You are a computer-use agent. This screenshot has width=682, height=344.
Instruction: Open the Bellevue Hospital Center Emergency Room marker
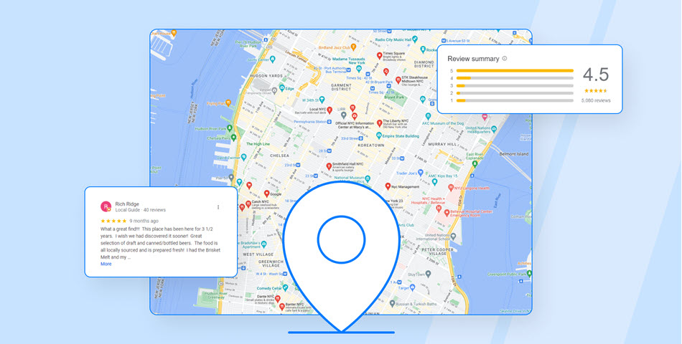pyautogui.click(x=447, y=212)
